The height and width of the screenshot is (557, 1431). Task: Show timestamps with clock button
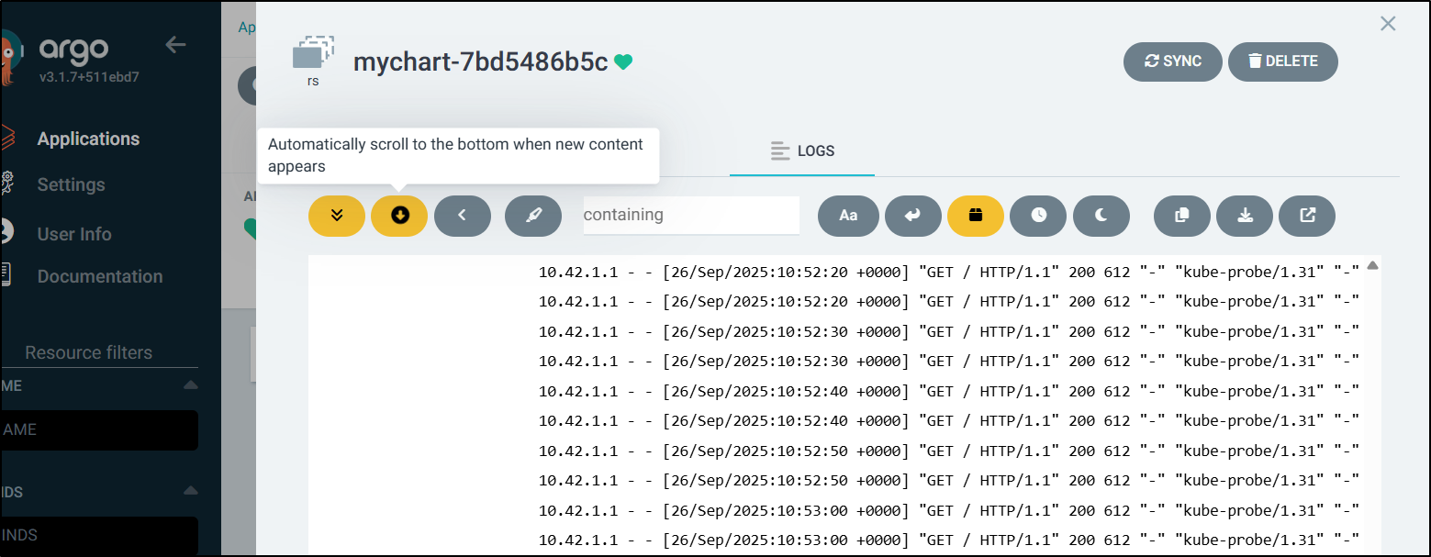(1038, 216)
